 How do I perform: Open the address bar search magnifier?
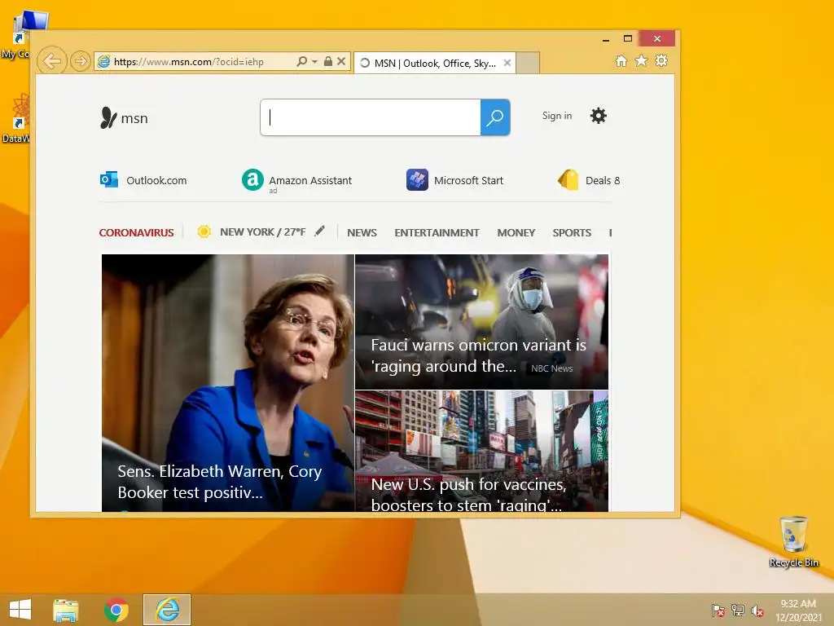pyautogui.click(x=301, y=61)
